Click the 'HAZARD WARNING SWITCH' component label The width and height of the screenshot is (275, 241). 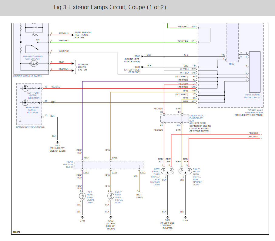[x=28, y=76]
